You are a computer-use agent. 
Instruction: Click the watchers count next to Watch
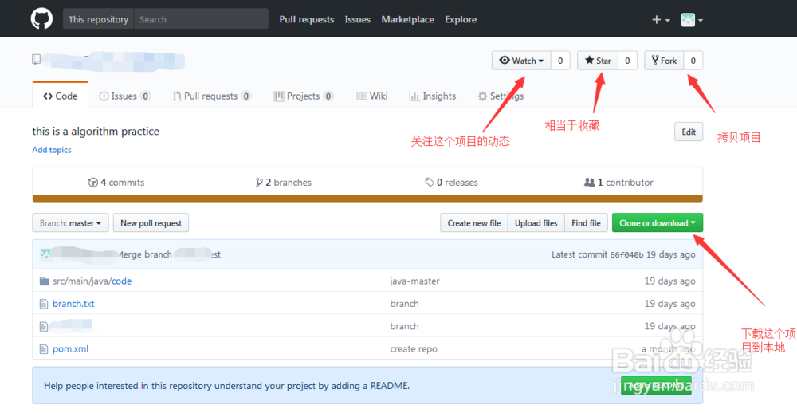tap(560, 61)
